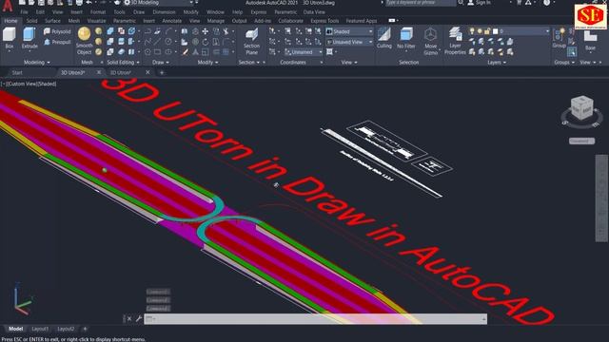Viewport: 609px width, 342px height.
Task: Click the Group tool
Action: (x=559, y=38)
